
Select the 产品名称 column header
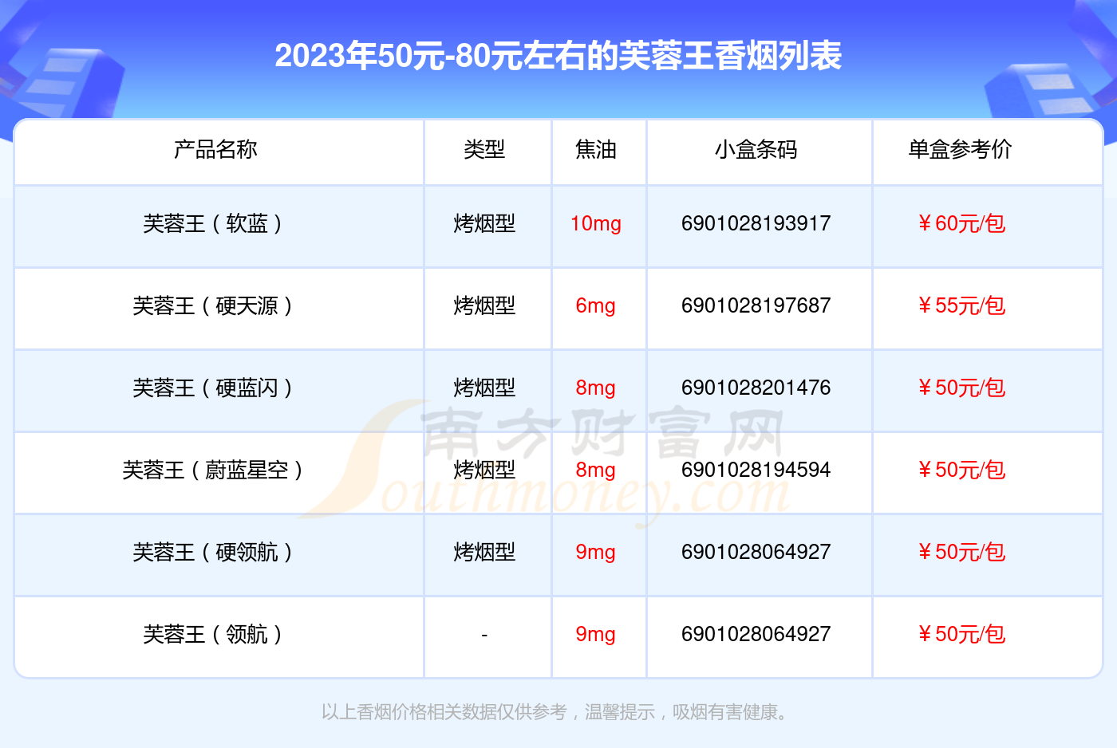215,149
